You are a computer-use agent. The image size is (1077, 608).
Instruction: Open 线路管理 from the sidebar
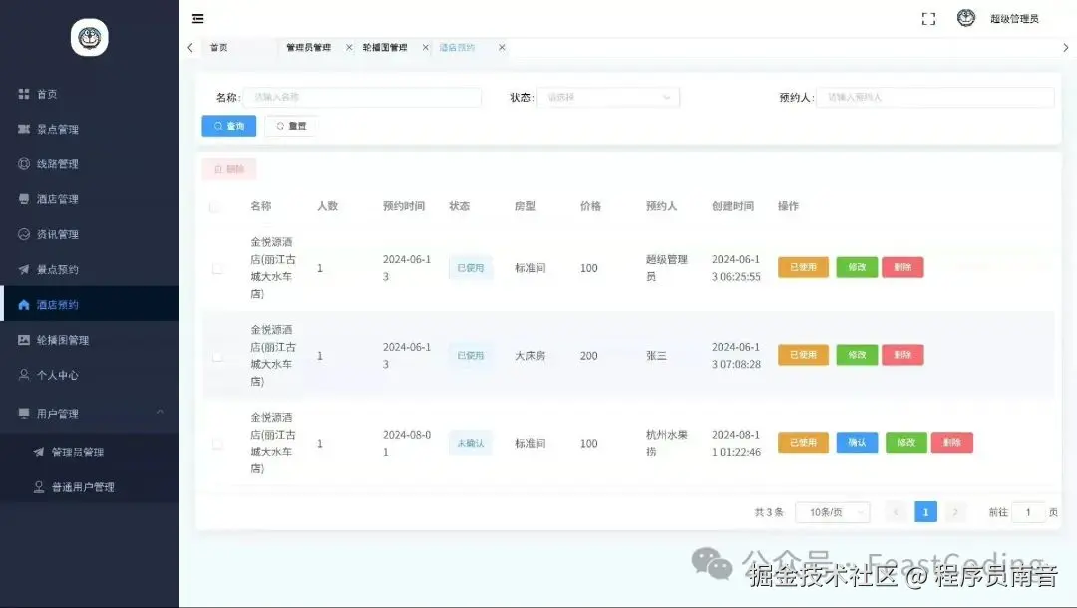click(60, 163)
